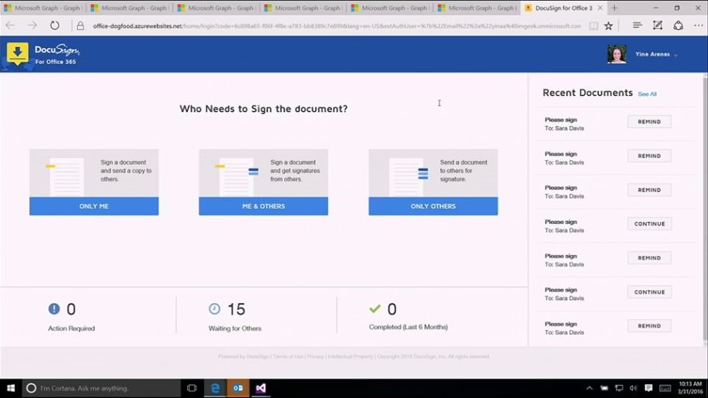708x398 pixels.
Task: Click Completed (Last 6 Months) label
Action: coord(409,327)
